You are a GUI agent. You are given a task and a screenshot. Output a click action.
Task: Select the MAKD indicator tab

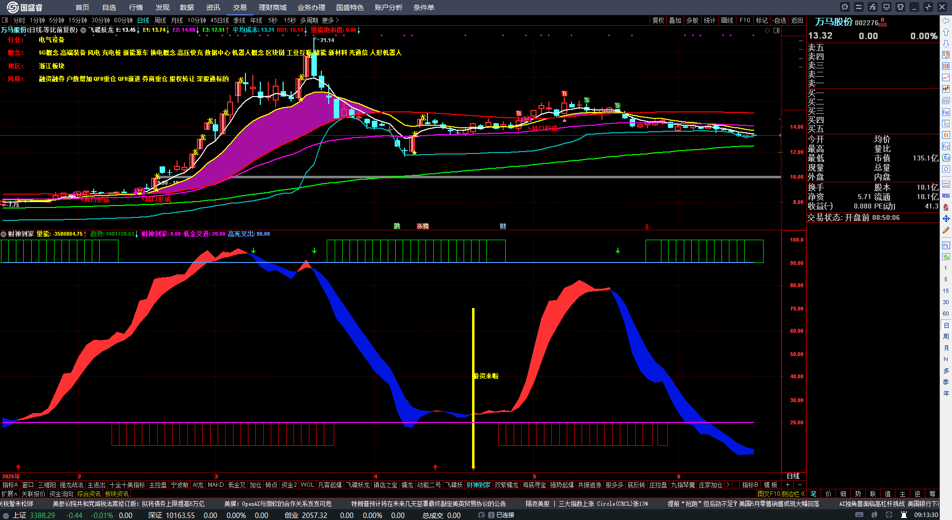(216, 485)
